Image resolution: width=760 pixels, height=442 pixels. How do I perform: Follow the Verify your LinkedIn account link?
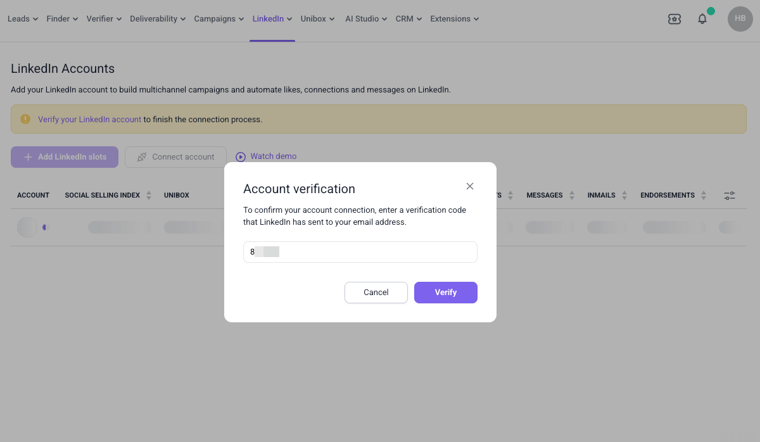[89, 119]
